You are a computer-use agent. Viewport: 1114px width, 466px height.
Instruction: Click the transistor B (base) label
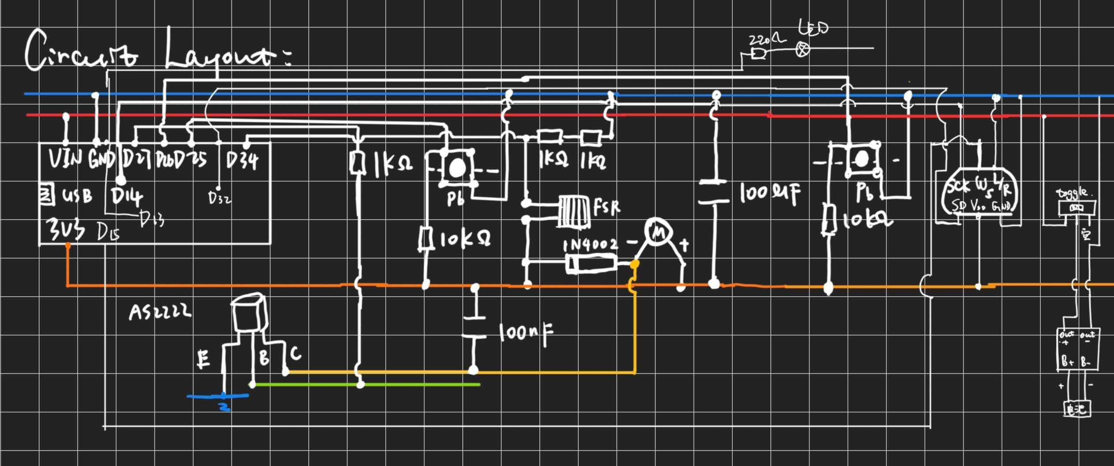coord(264,358)
